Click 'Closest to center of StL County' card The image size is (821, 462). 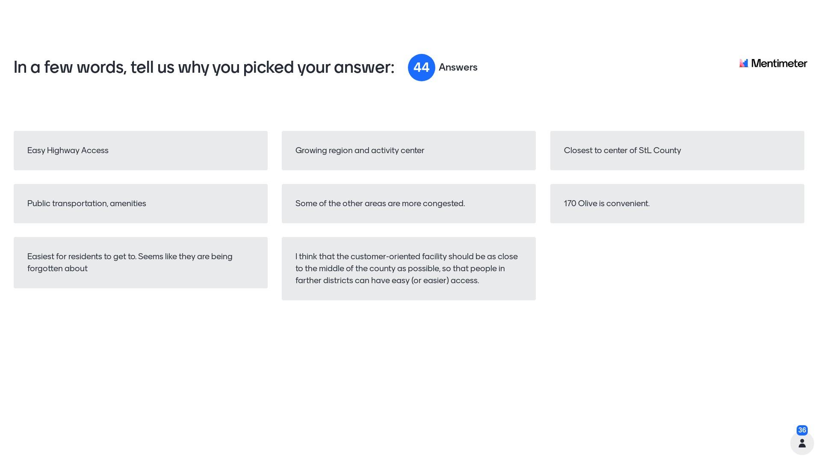677,151
